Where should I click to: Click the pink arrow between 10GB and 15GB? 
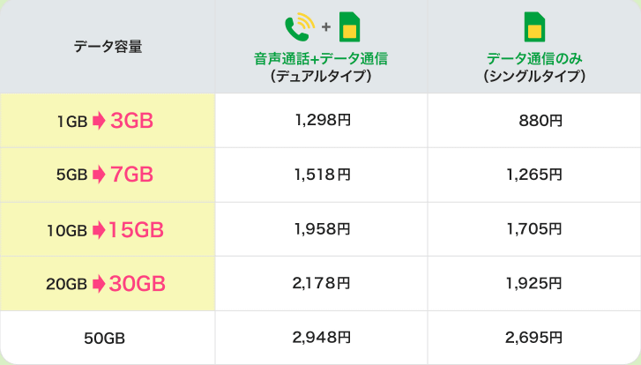pos(98,230)
